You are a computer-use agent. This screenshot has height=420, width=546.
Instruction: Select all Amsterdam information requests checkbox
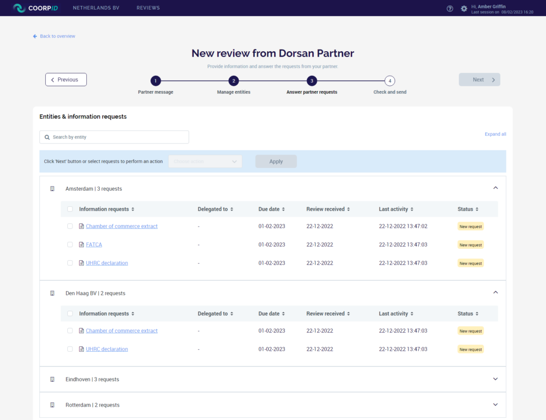point(70,209)
